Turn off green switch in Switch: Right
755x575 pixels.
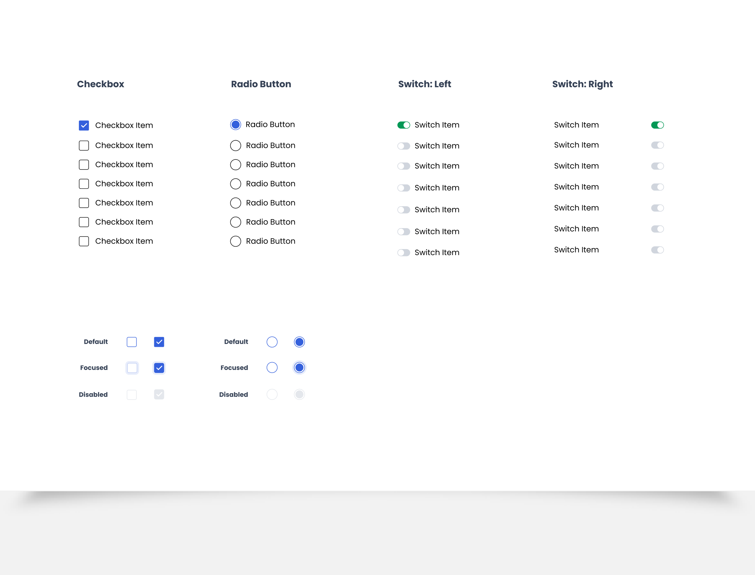coord(657,125)
